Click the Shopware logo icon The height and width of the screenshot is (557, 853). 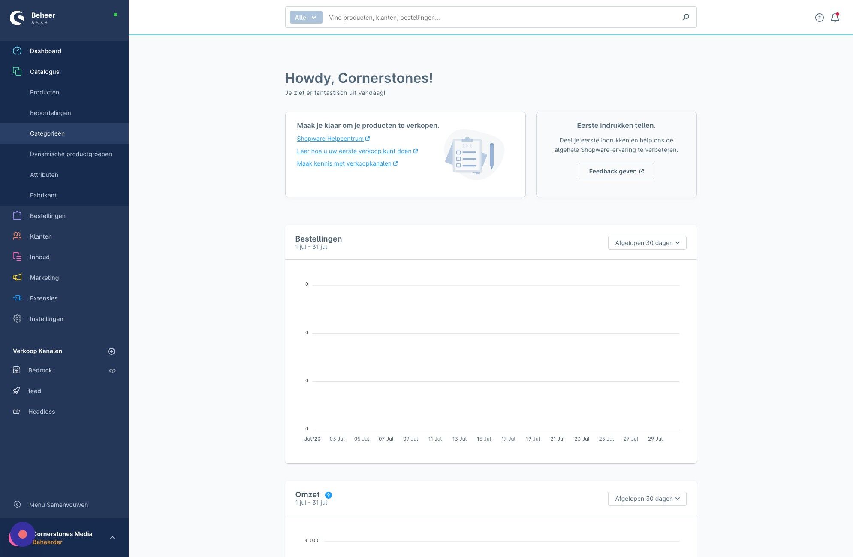[17, 18]
